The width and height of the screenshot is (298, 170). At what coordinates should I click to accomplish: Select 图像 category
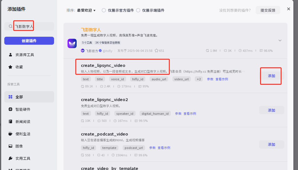tap(29, 146)
